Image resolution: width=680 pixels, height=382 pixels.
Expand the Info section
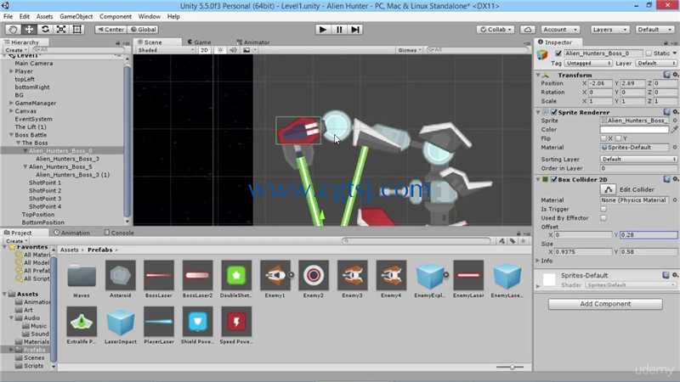coord(538,261)
